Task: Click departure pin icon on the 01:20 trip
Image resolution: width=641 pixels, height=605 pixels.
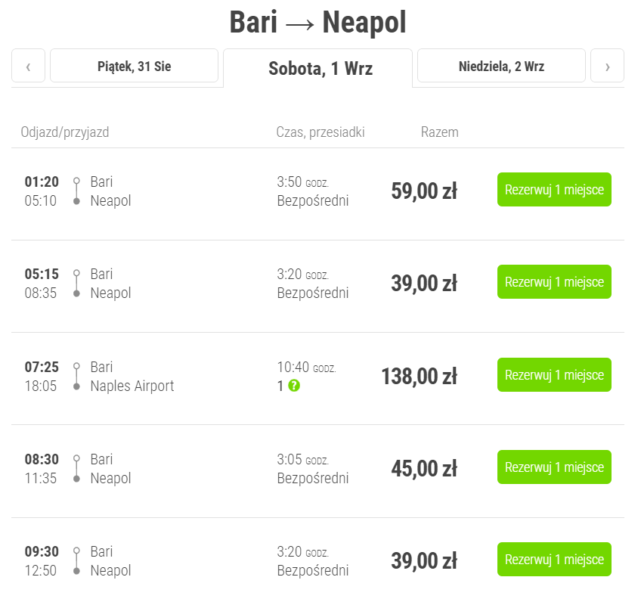Action: [76, 181]
